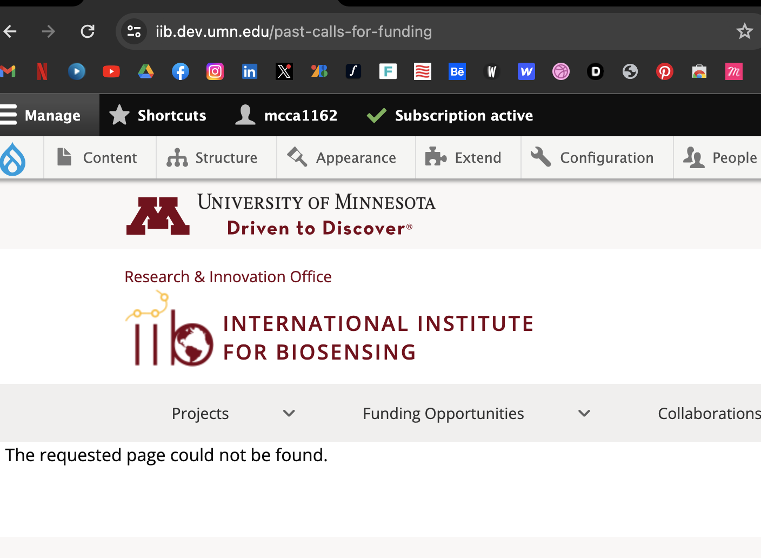Open the mcca1162 user account link
The image size is (761, 558).
pyautogui.click(x=287, y=115)
